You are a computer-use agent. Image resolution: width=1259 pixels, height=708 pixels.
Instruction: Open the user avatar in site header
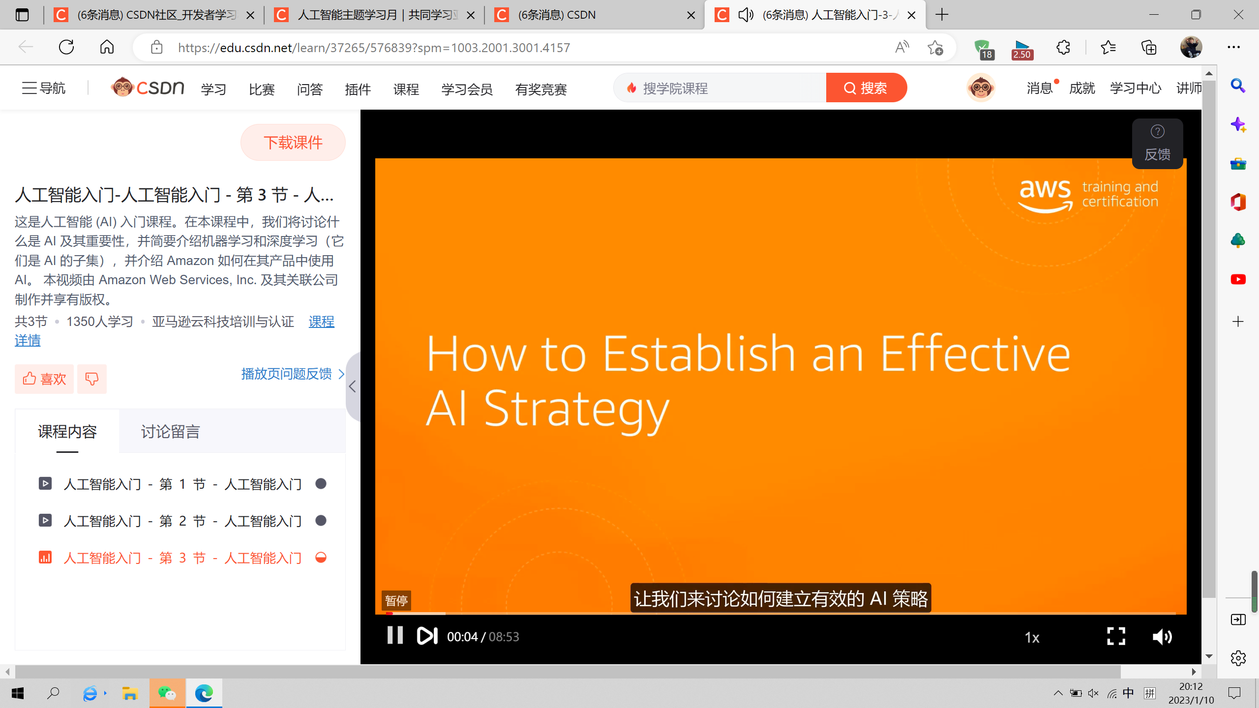tap(981, 88)
